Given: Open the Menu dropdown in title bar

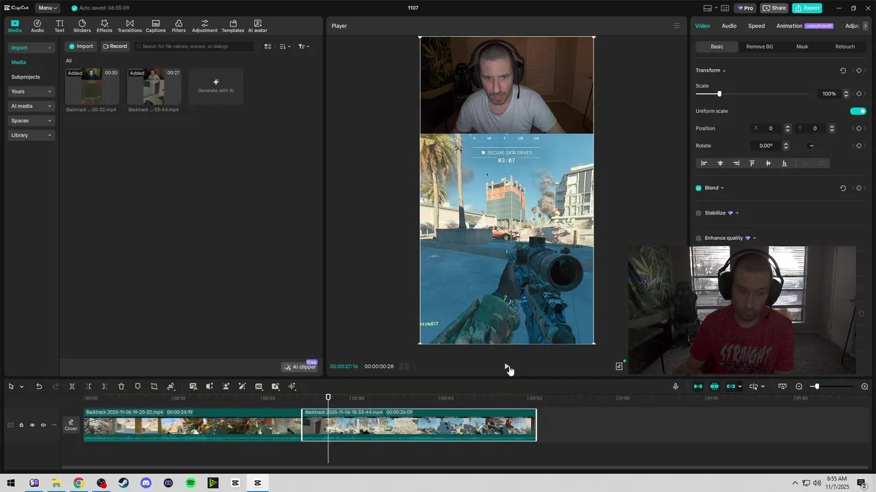Looking at the screenshot, I should pyautogui.click(x=47, y=8).
